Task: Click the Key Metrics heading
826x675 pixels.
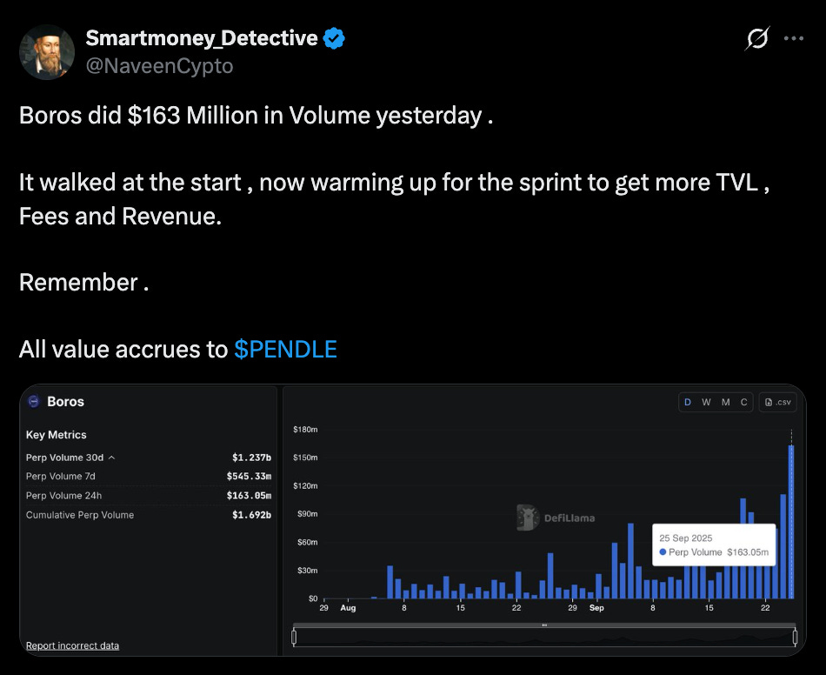Action: click(57, 435)
